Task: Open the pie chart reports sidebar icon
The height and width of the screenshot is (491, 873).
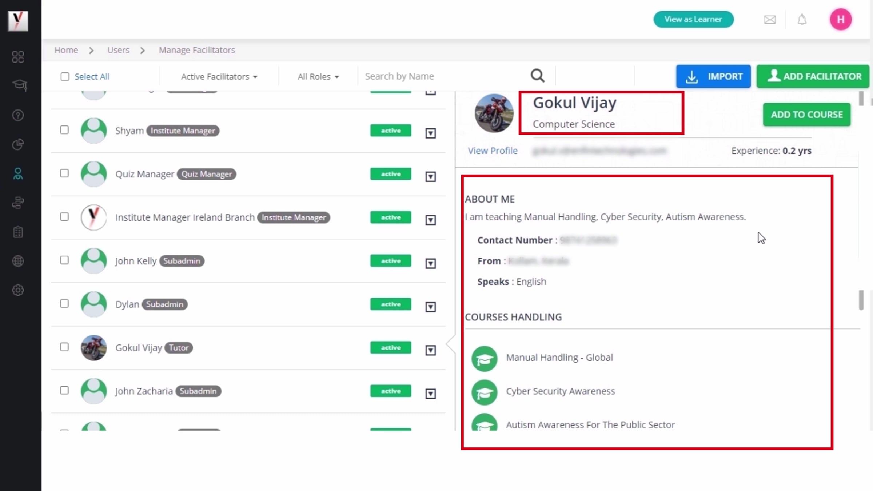Action: click(x=18, y=144)
